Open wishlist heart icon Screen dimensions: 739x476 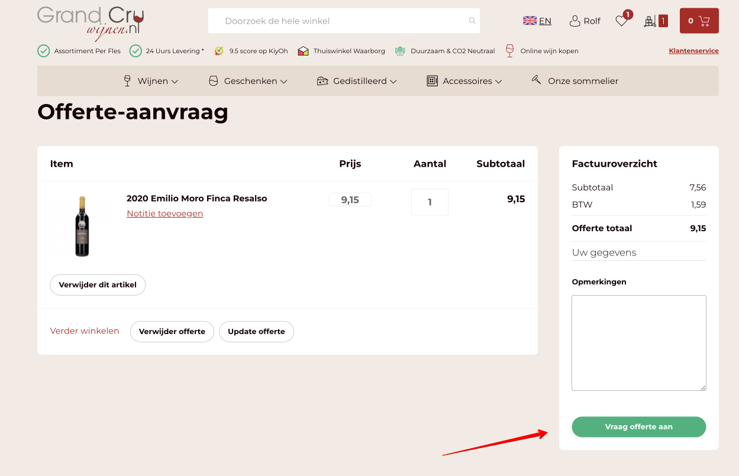tap(621, 21)
